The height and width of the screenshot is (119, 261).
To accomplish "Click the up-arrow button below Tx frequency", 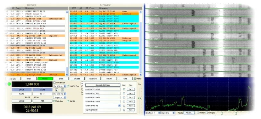I will click(57, 90).
